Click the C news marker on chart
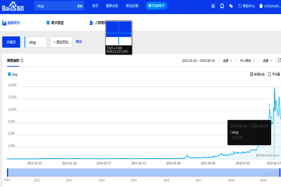The height and width of the screenshot is (187, 281). click(269, 105)
